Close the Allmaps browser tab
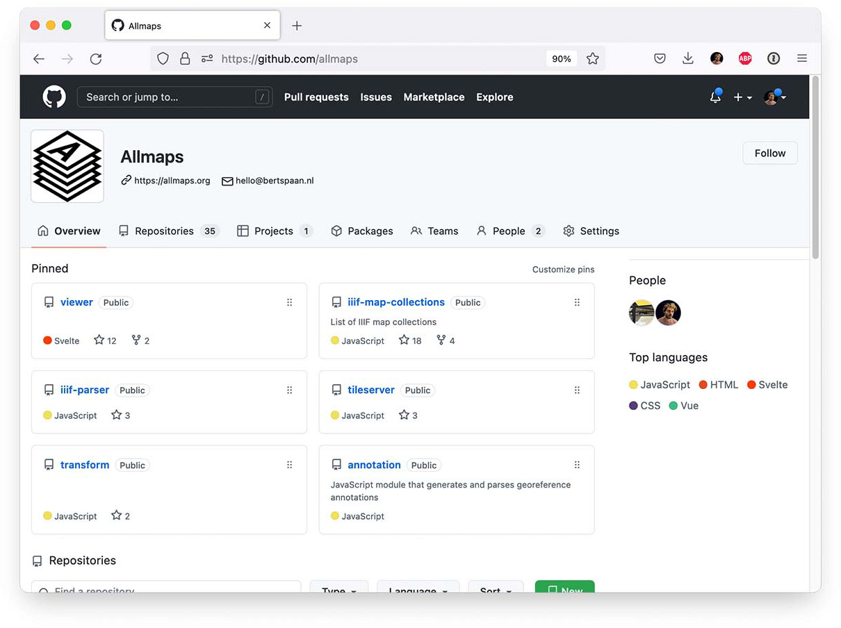Image resolution: width=841 pixels, height=628 pixels. [267, 26]
